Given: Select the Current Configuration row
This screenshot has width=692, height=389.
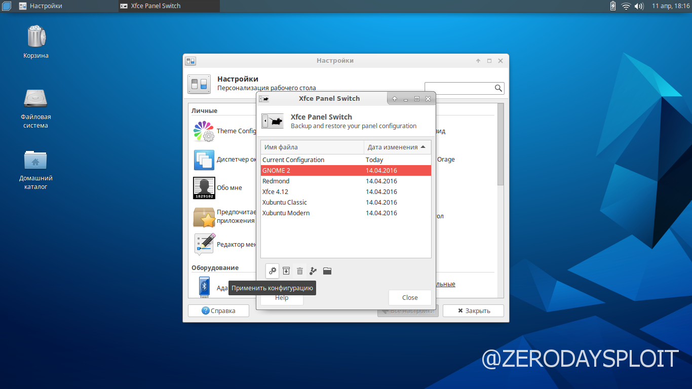Looking at the screenshot, I should coord(345,160).
